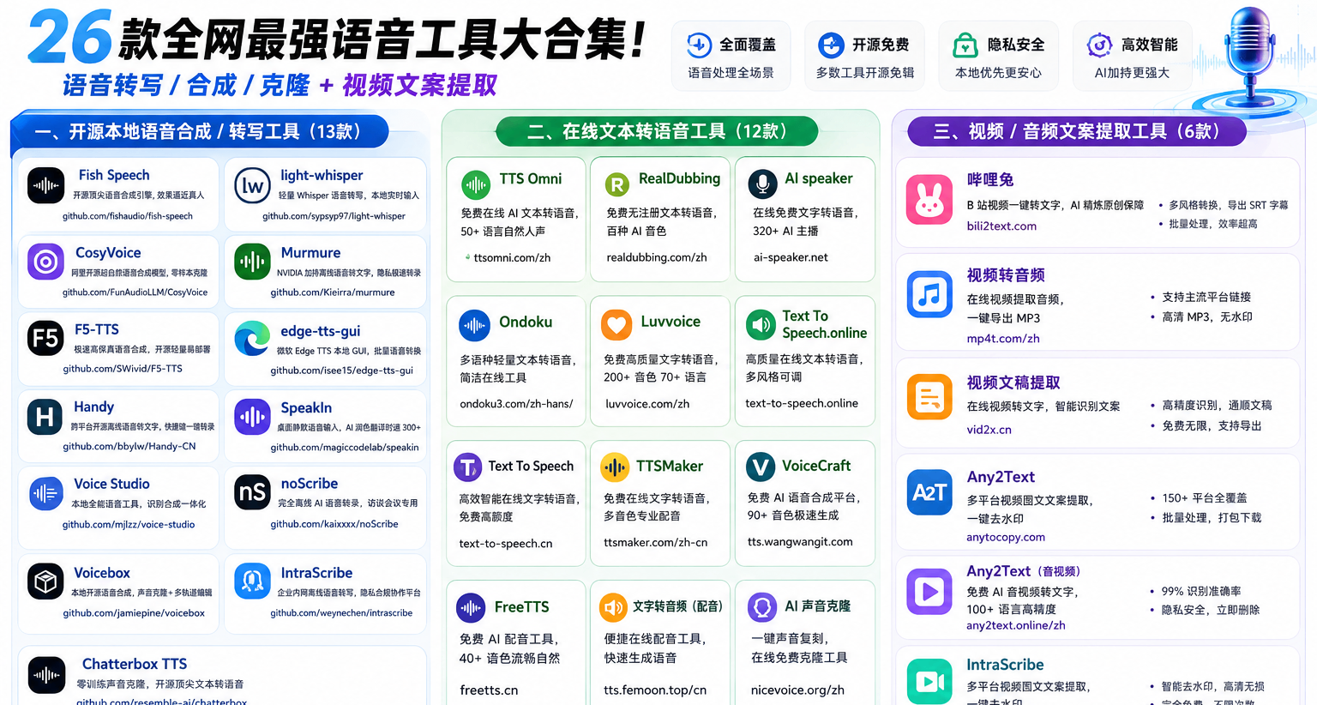Image resolution: width=1317 pixels, height=705 pixels.
Task: Select the green TTS Omni icon
Action: tap(475, 184)
